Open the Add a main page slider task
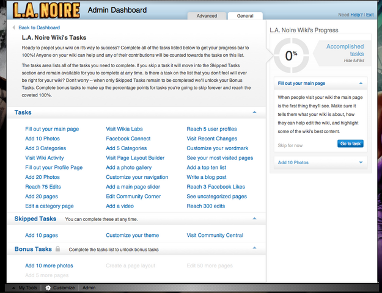Image resolution: width=382 pixels, height=293 pixels. (x=133, y=187)
